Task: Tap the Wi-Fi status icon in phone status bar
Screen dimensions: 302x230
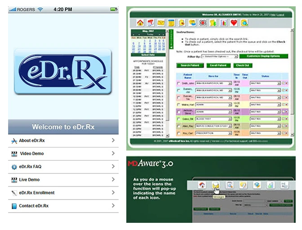Action: tap(40, 9)
